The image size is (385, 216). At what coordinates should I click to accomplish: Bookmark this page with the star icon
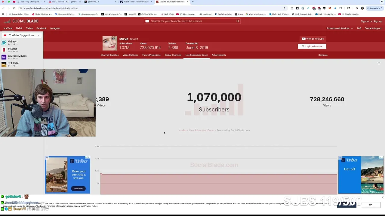[284, 8]
